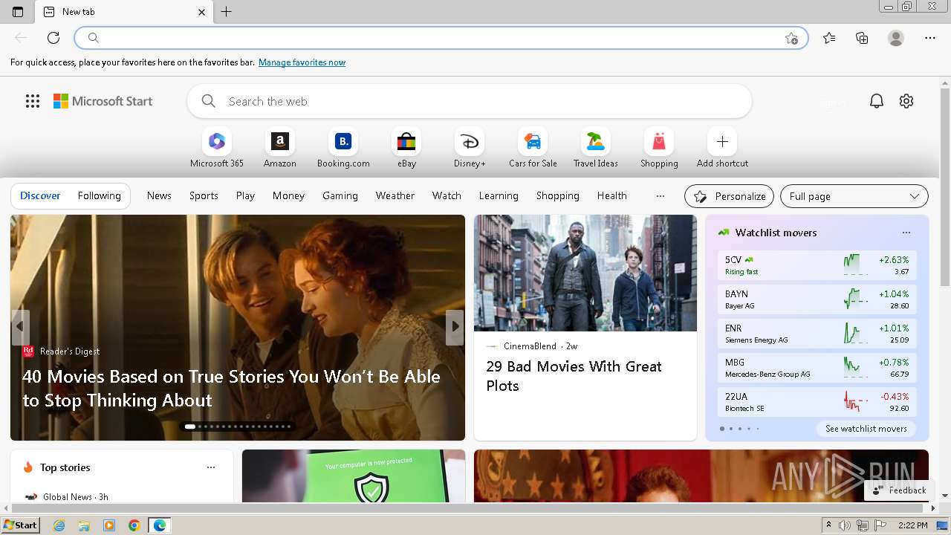Open the BAYN Bayer AG stock row
Viewport: 951px width, 535px height.
point(817,299)
